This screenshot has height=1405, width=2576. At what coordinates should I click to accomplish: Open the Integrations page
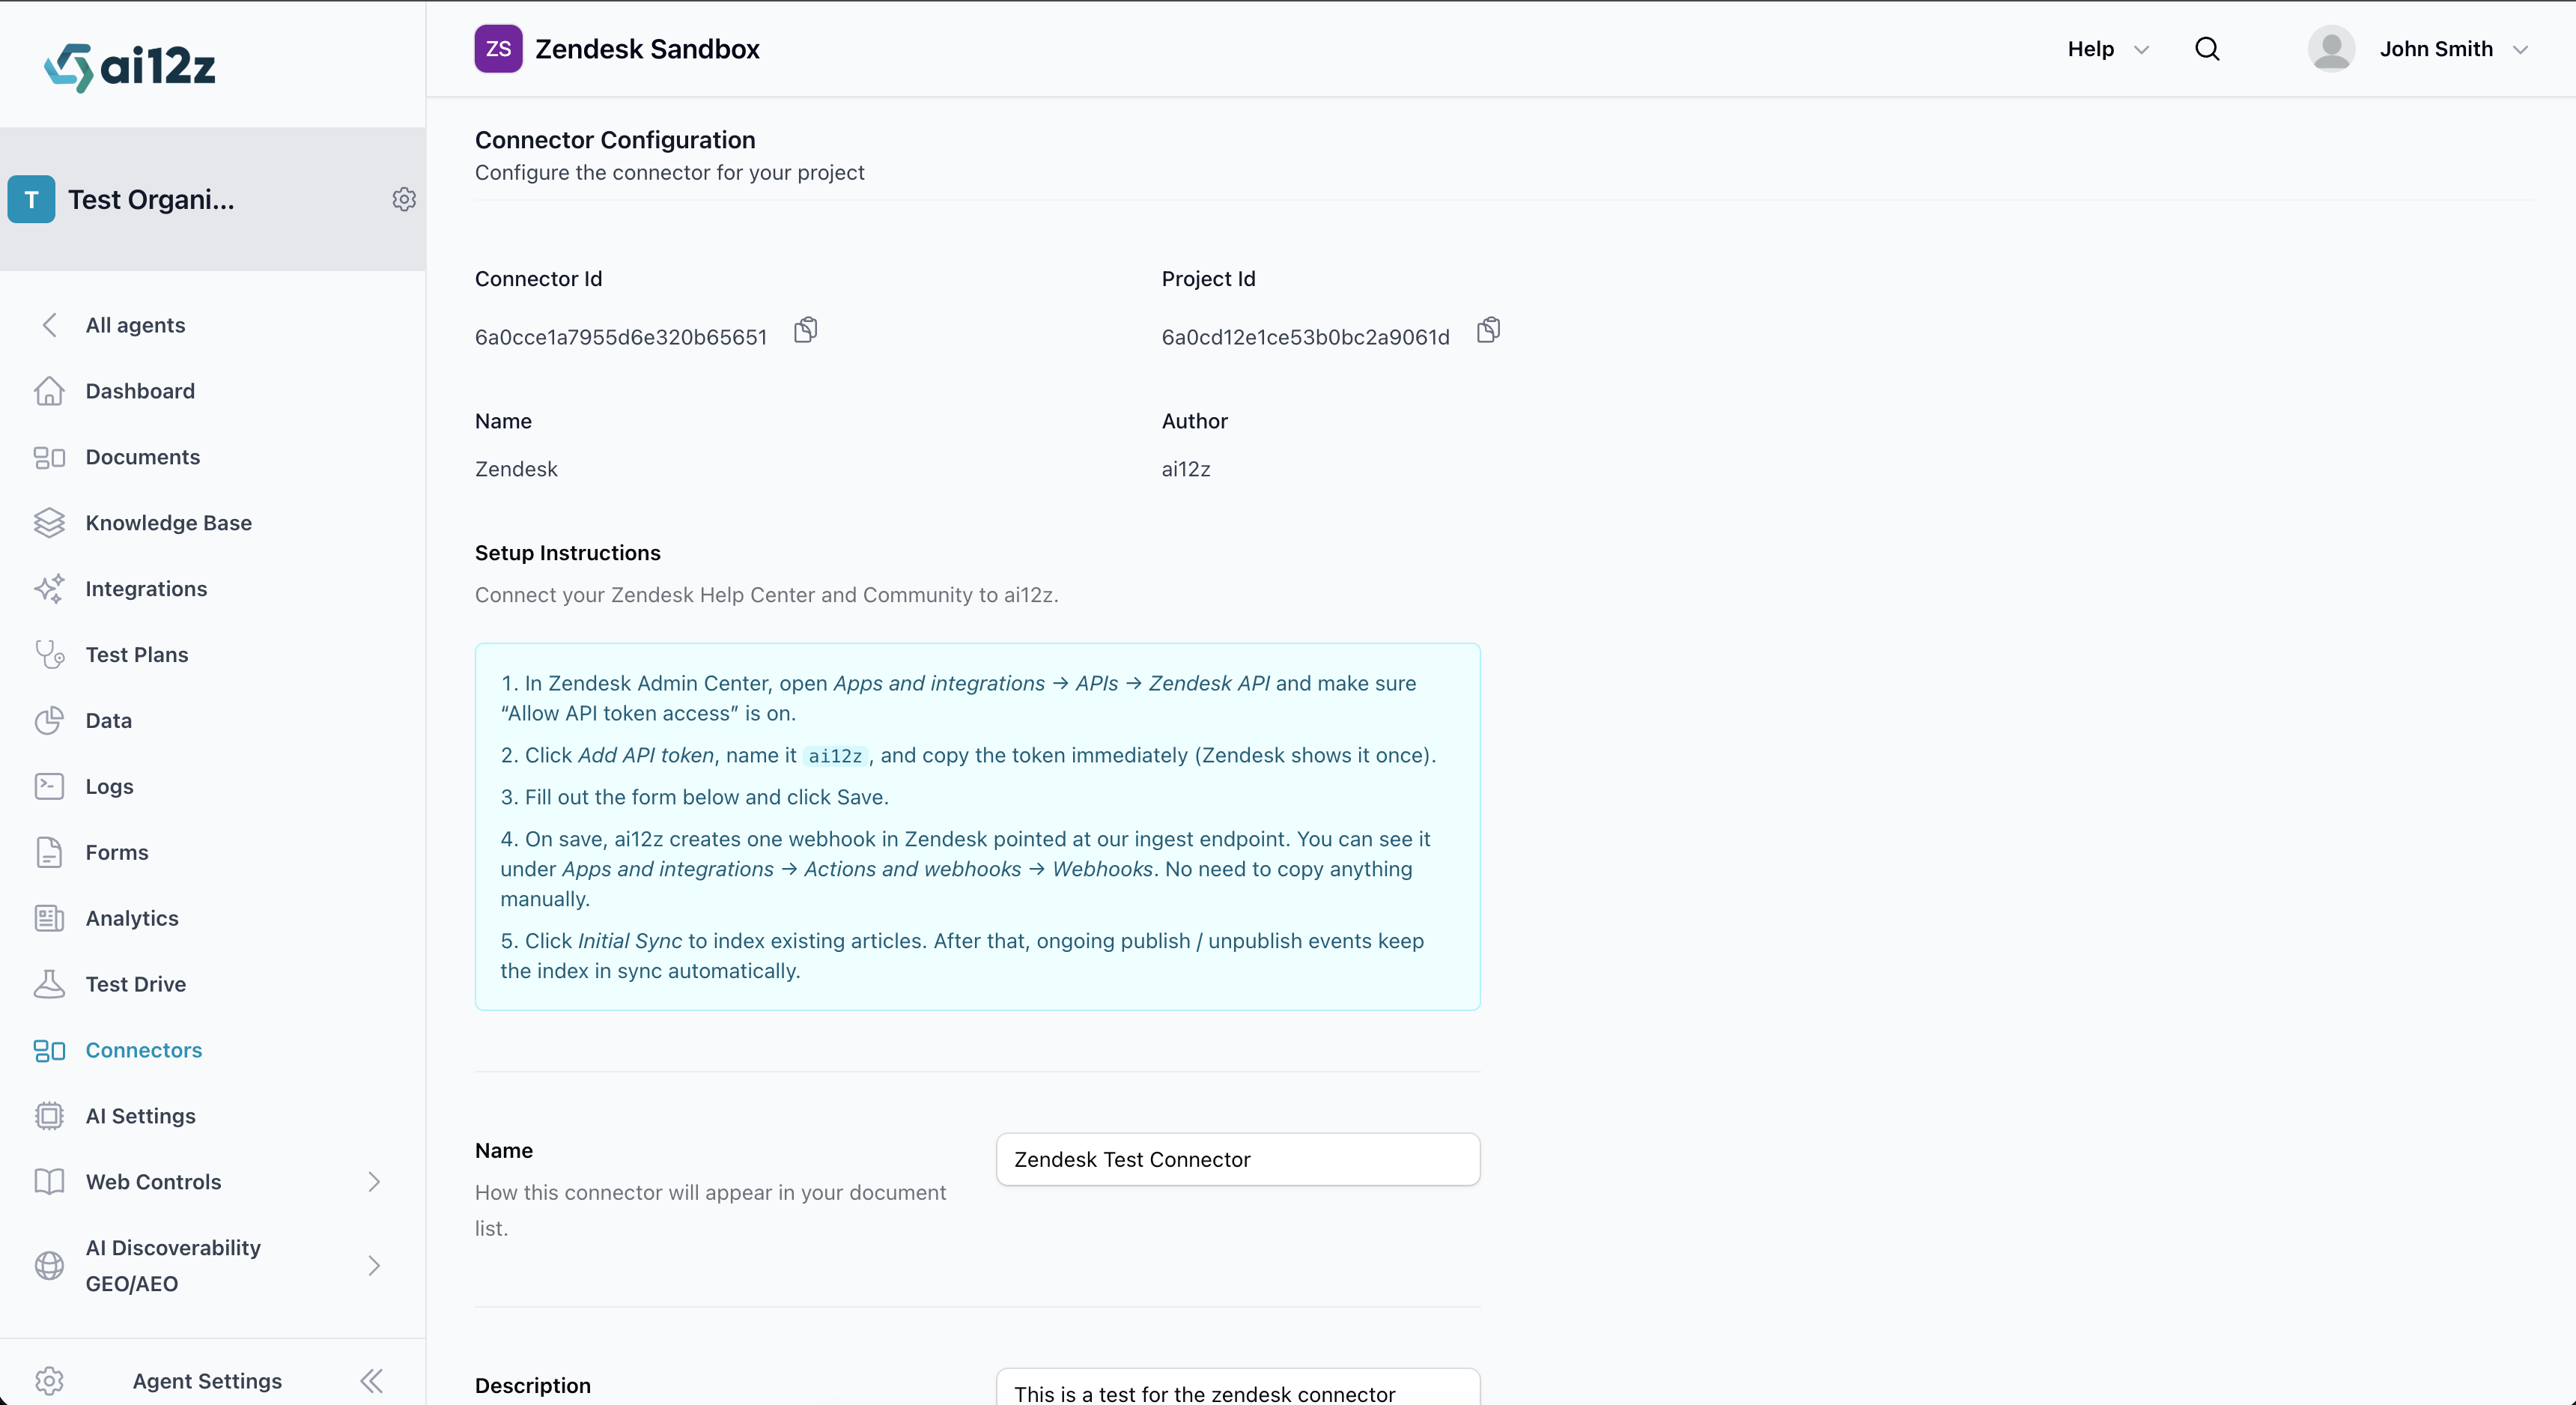(x=146, y=589)
